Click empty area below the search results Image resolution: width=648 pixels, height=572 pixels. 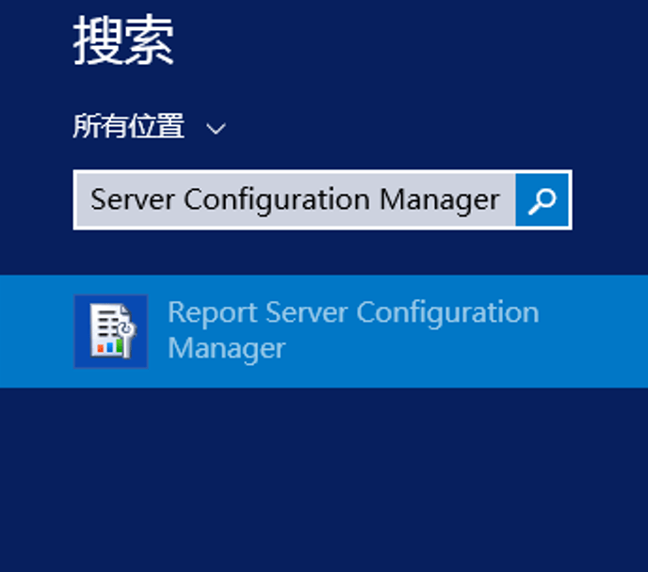[x=324, y=479]
